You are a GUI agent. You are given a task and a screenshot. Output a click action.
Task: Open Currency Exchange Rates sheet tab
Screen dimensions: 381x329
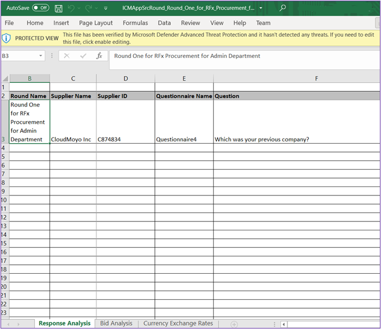[x=178, y=323]
